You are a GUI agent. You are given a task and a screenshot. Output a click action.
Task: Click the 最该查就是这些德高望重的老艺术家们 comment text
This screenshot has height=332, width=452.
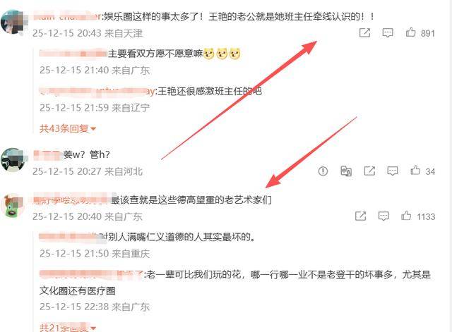191,199
